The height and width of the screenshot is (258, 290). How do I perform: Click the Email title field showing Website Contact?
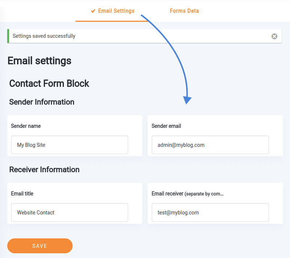point(70,213)
